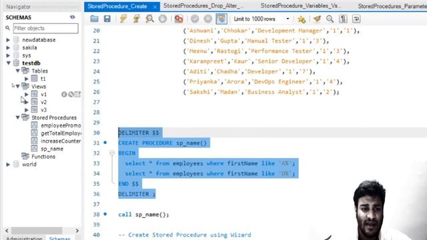
Task: Open a SQL script file folder icon
Action: point(94,19)
